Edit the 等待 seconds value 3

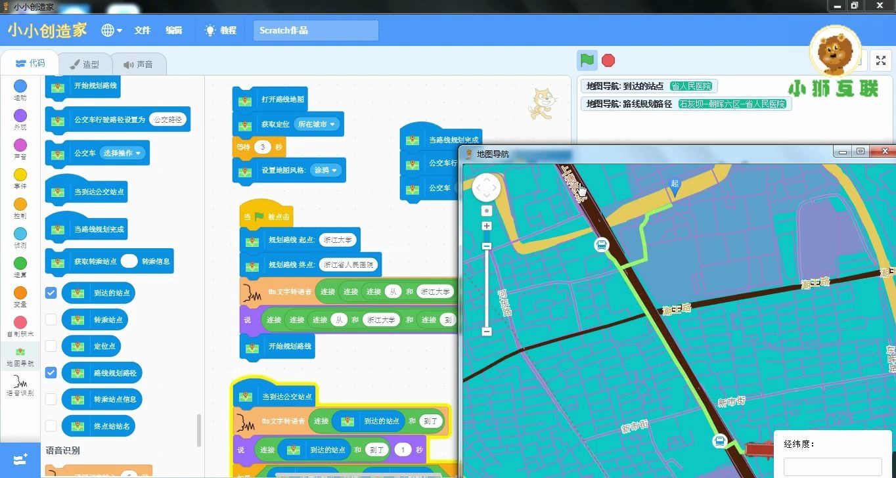coord(263,147)
